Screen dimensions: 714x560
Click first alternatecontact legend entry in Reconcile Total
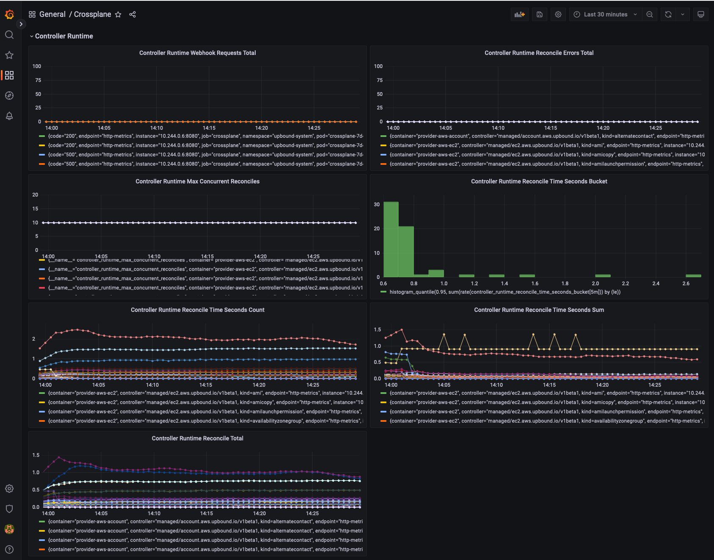tap(206, 522)
